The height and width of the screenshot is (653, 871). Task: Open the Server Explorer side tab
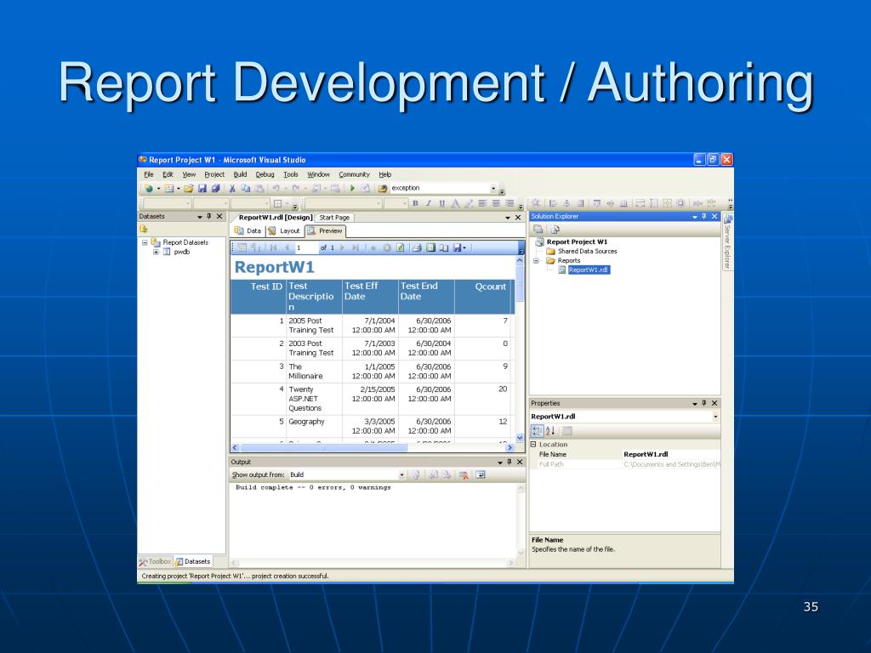tap(727, 241)
